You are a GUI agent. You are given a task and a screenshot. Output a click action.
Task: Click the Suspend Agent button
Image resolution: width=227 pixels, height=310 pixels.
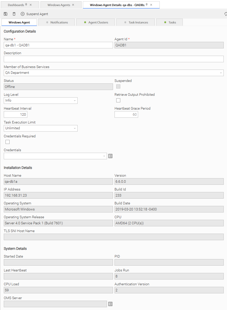(x=34, y=14)
